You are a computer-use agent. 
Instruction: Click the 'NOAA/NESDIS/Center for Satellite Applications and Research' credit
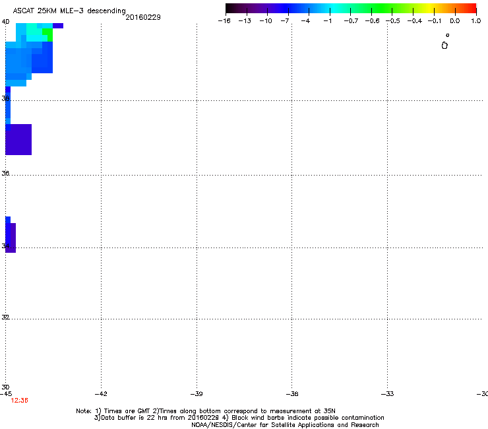pyautogui.click(x=285, y=425)
